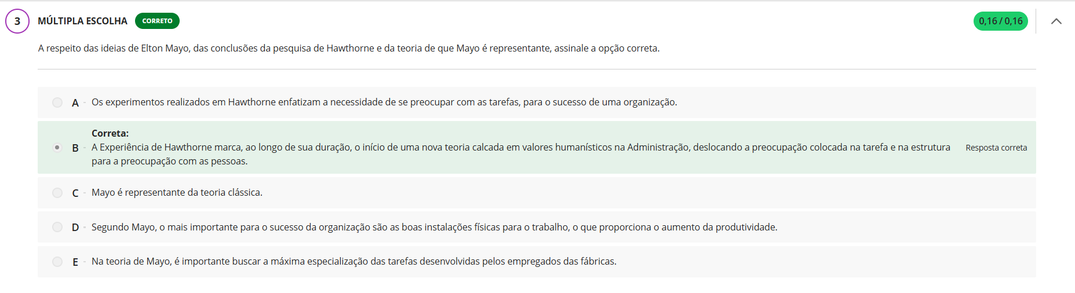Collapse question 3 with the chevron arrow
The width and height of the screenshot is (1075, 293).
point(1056,21)
